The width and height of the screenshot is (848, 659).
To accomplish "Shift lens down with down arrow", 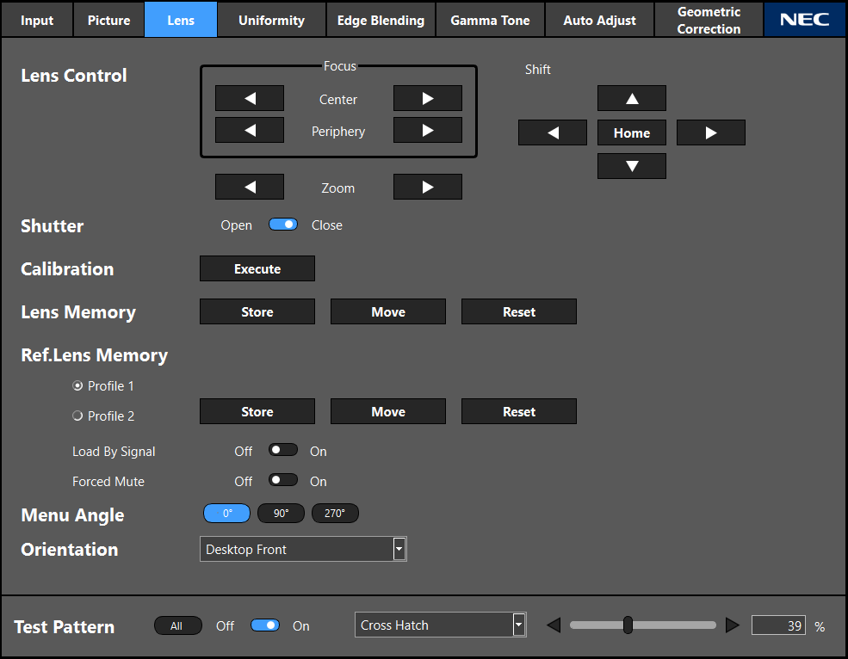I will pyautogui.click(x=632, y=166).
